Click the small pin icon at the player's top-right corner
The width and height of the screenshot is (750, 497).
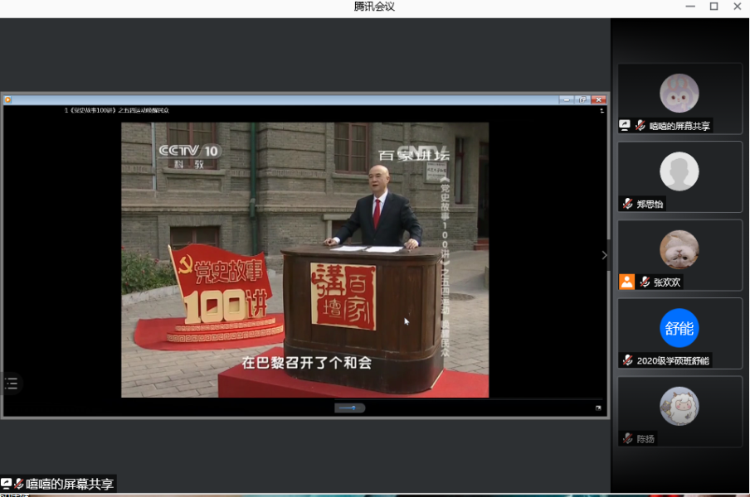click(601, 110)
